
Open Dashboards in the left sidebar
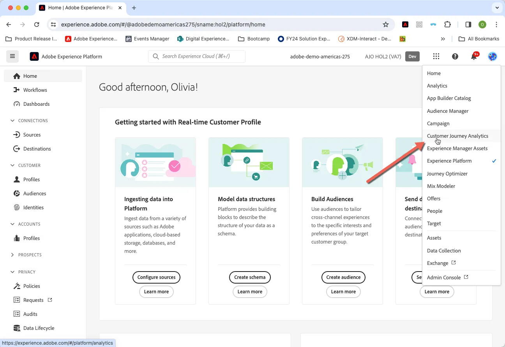click(43, 104)
